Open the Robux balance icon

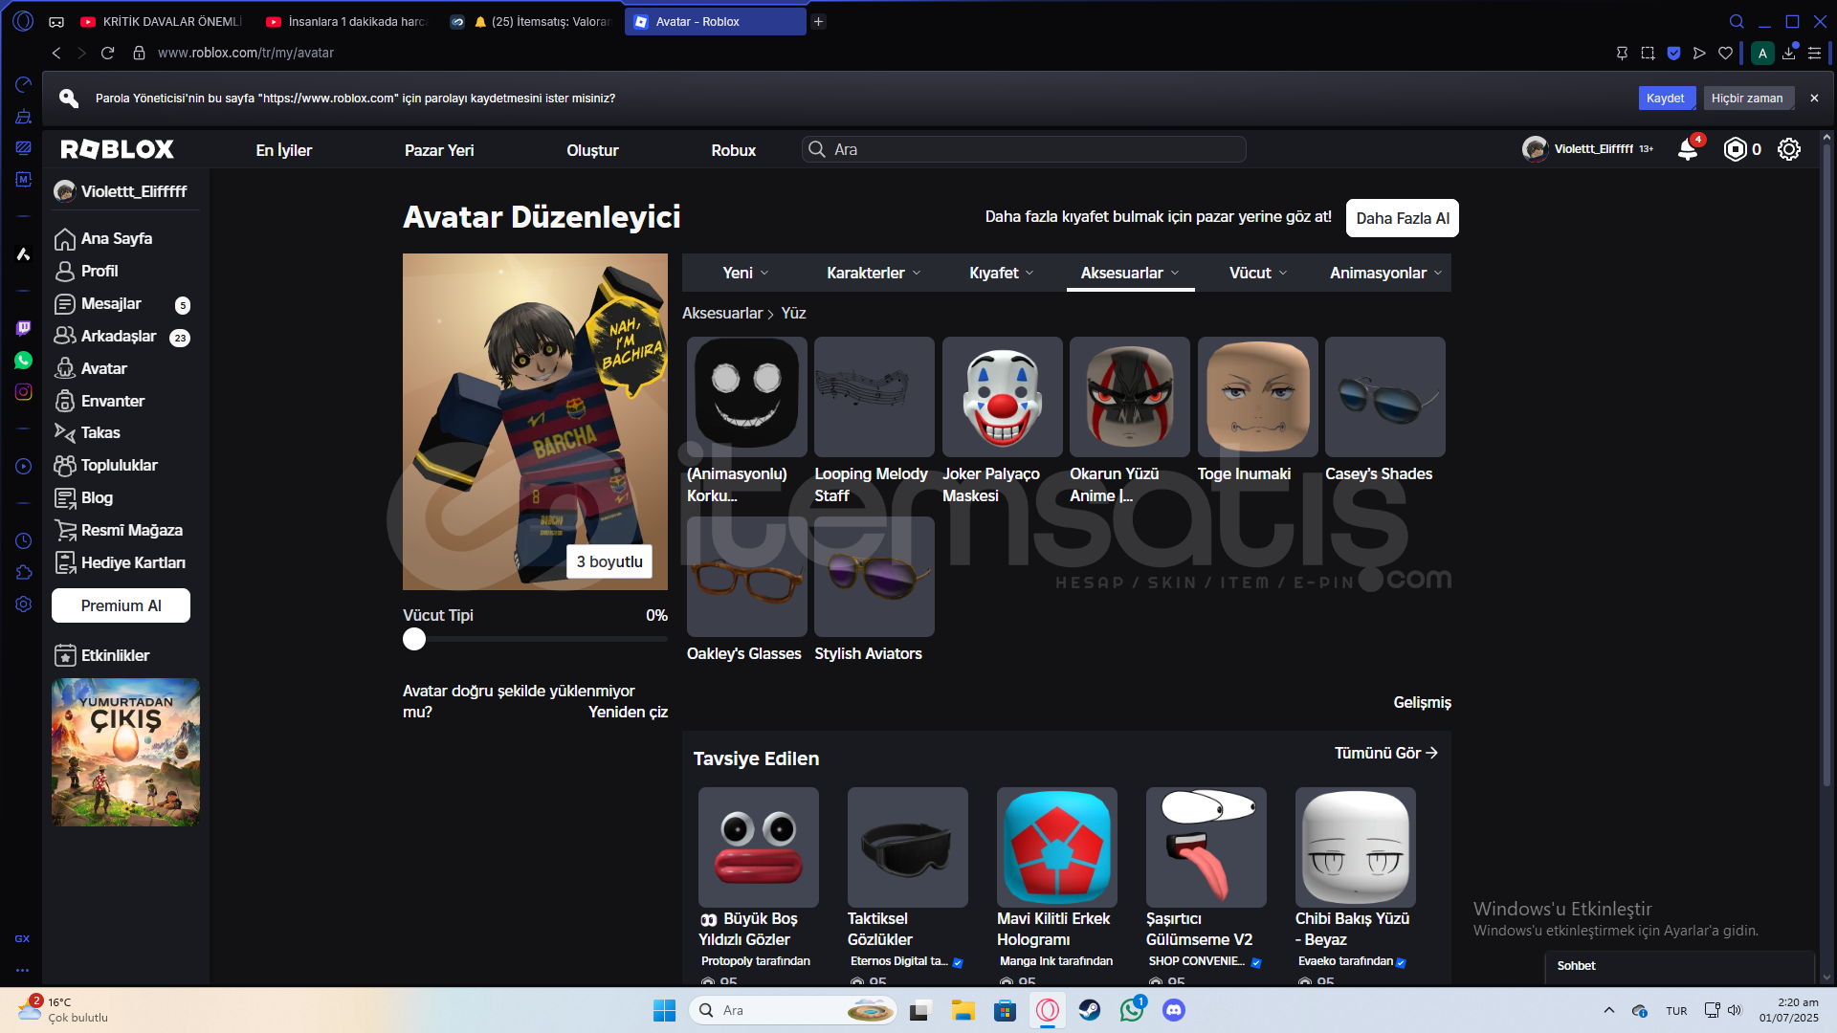click(1735, 149)
